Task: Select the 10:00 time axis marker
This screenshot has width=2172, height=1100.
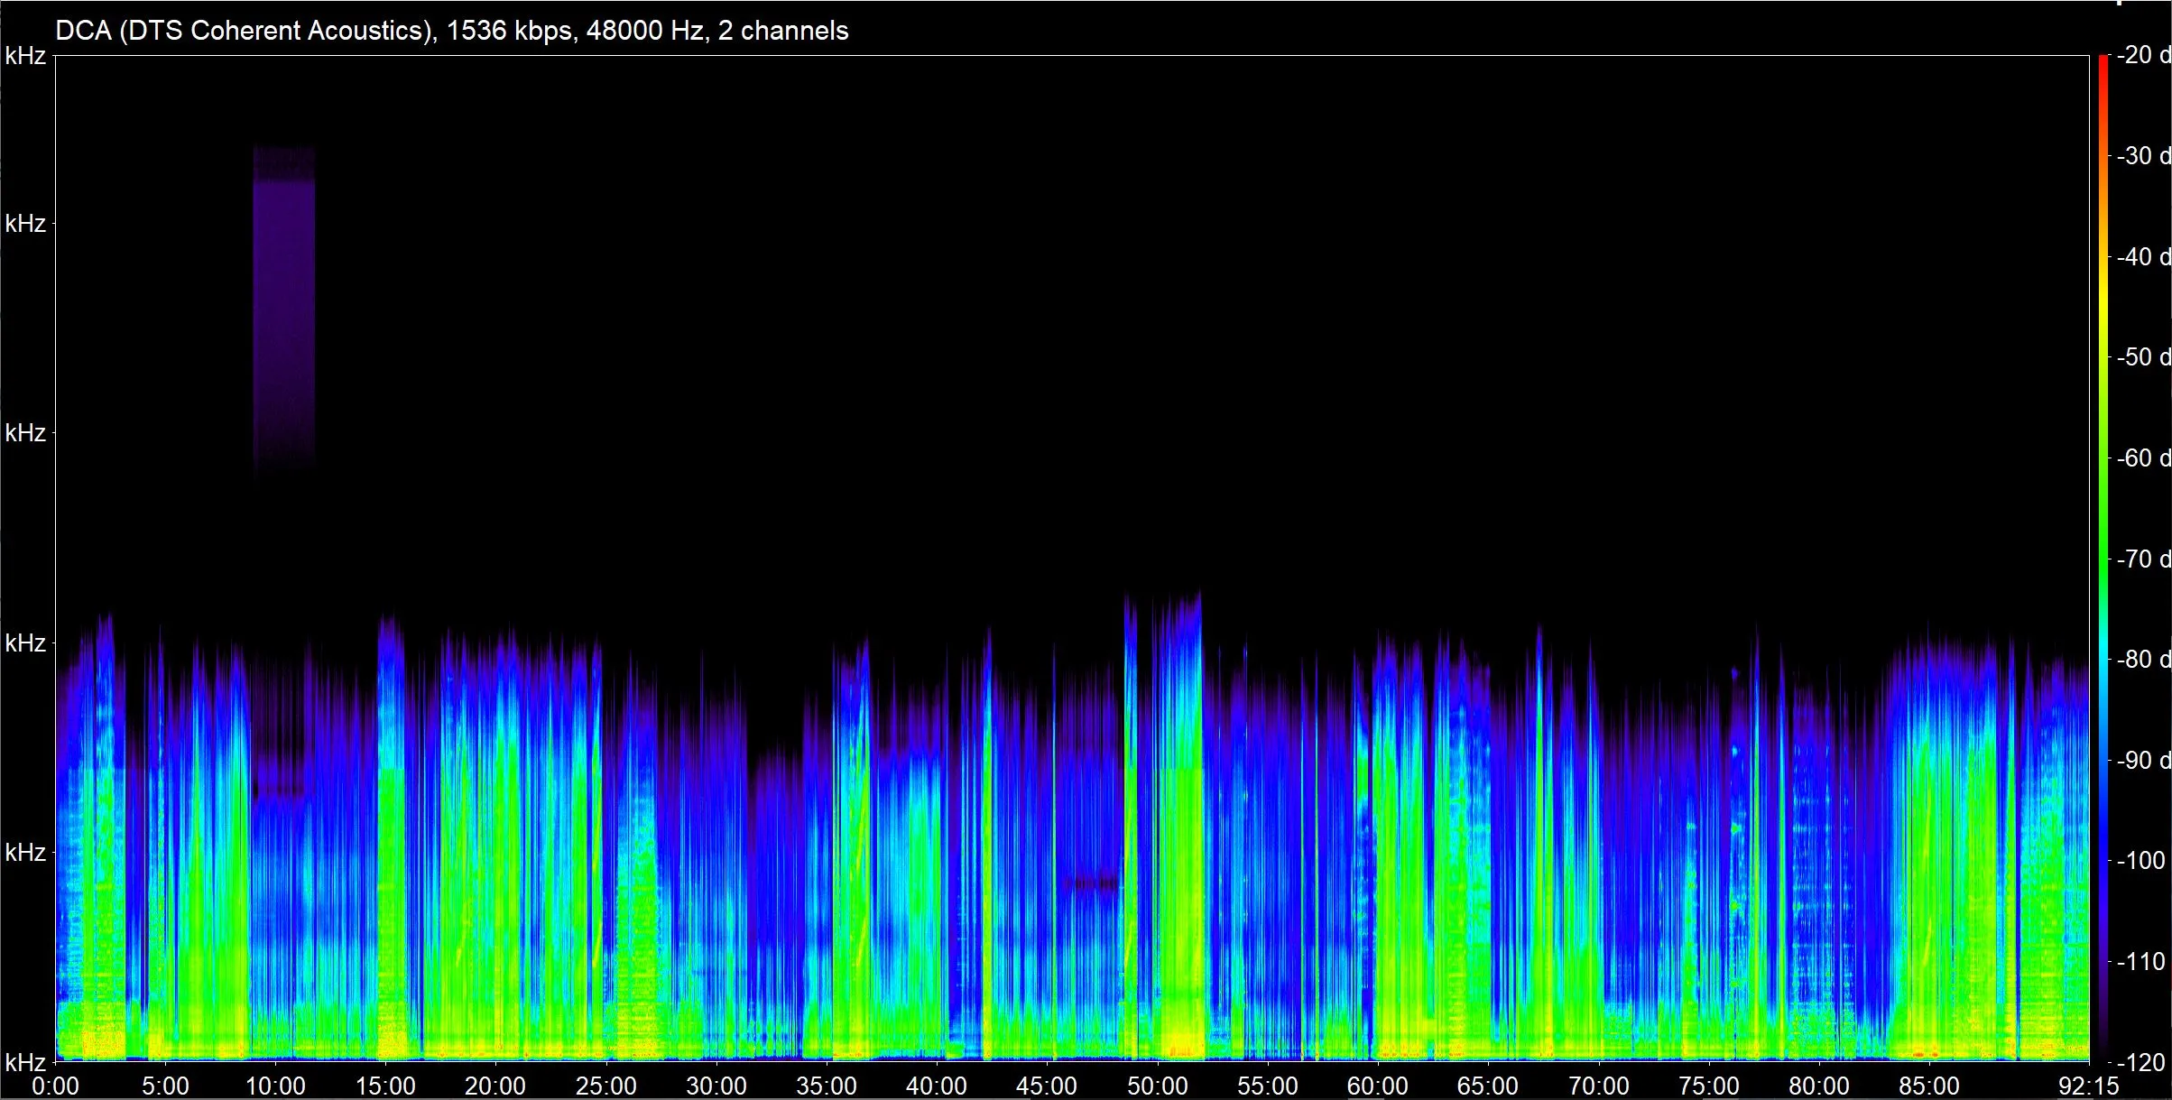Action: pyautogui.click(x=275, y=1086)
